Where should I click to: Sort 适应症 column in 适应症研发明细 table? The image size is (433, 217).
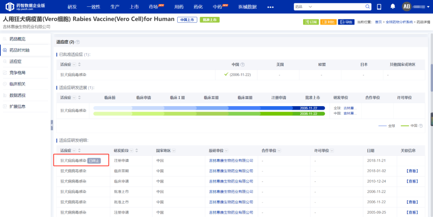click(x=79, y=151)
